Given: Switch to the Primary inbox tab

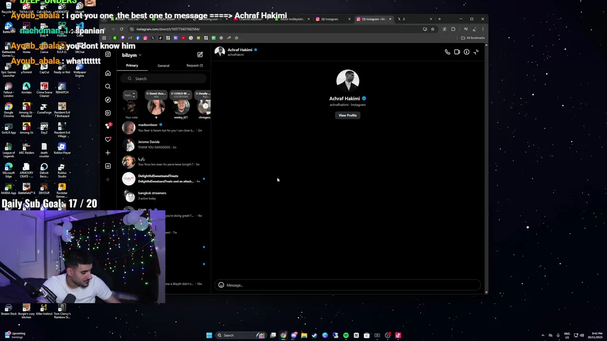Looking at the screenshot, I should click(132, 65).
